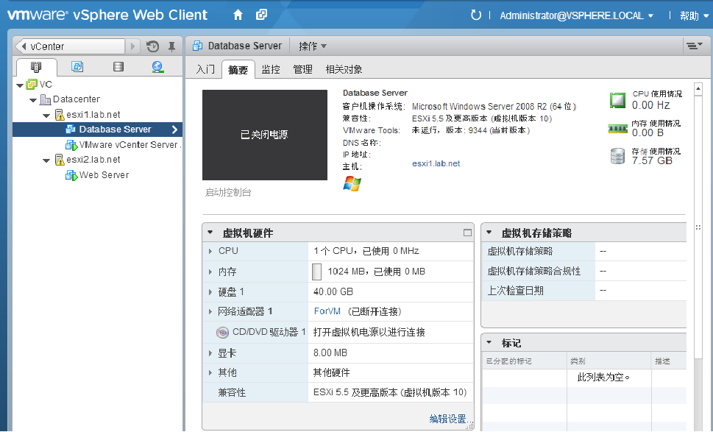Collapse the 虚拟机硬件 panel
The height and width of the screenshot is (432, 713).
(210, 233)
